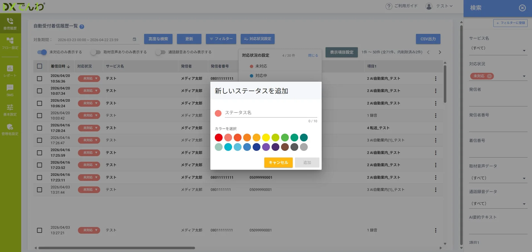Check the row 2026/04/20 10:06:24 checkbox
Image resolution: width=532 pixels, height=252 pixels.
(x=40, y=103)
